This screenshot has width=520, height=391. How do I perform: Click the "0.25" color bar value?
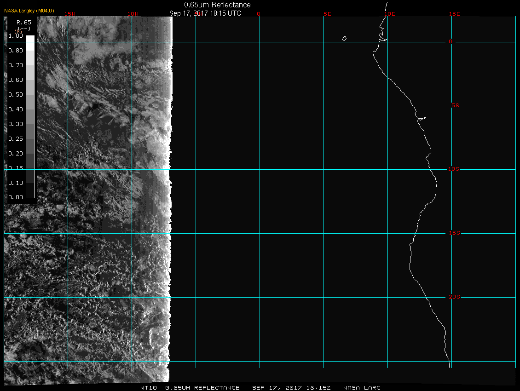pos(16,138)
